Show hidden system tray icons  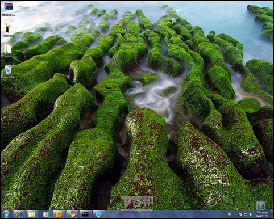[x=235, y=214]
